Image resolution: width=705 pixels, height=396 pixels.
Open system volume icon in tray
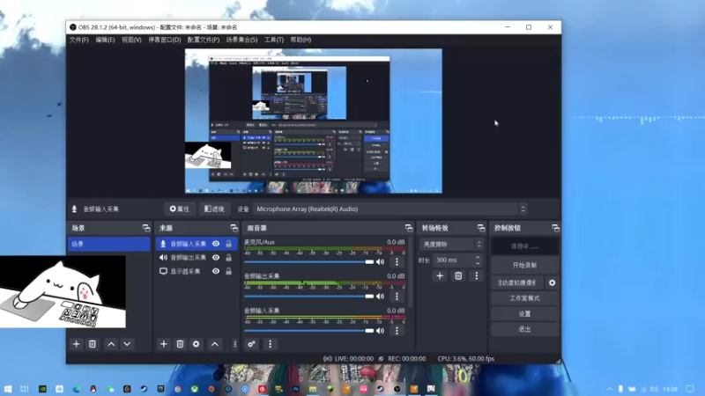coord(654,389)
